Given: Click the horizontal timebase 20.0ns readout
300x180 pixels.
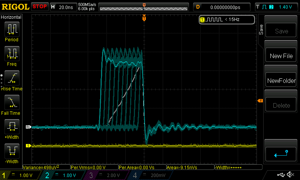Looking at the screenshot, I should tap(66, 7).
